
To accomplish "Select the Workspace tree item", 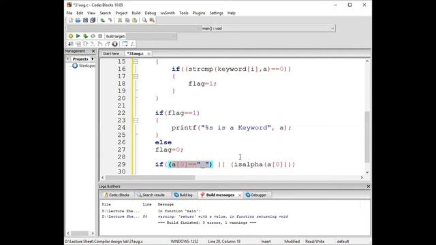I will (x=84, y=66).
